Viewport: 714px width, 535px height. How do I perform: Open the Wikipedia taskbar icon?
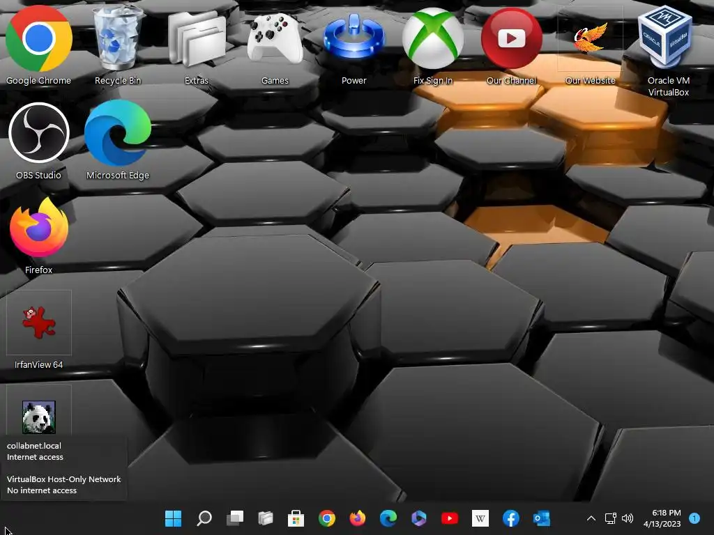(x=480, y=518)
